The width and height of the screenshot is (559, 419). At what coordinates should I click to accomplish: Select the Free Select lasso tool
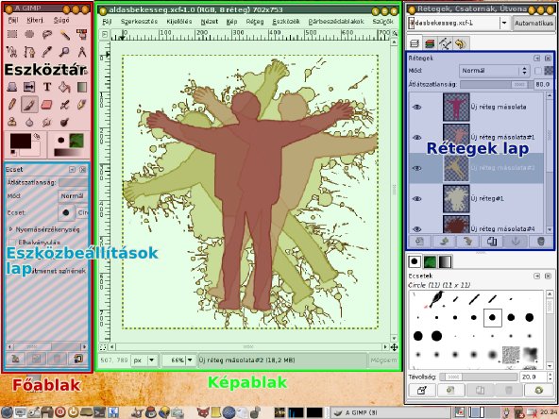47,34
